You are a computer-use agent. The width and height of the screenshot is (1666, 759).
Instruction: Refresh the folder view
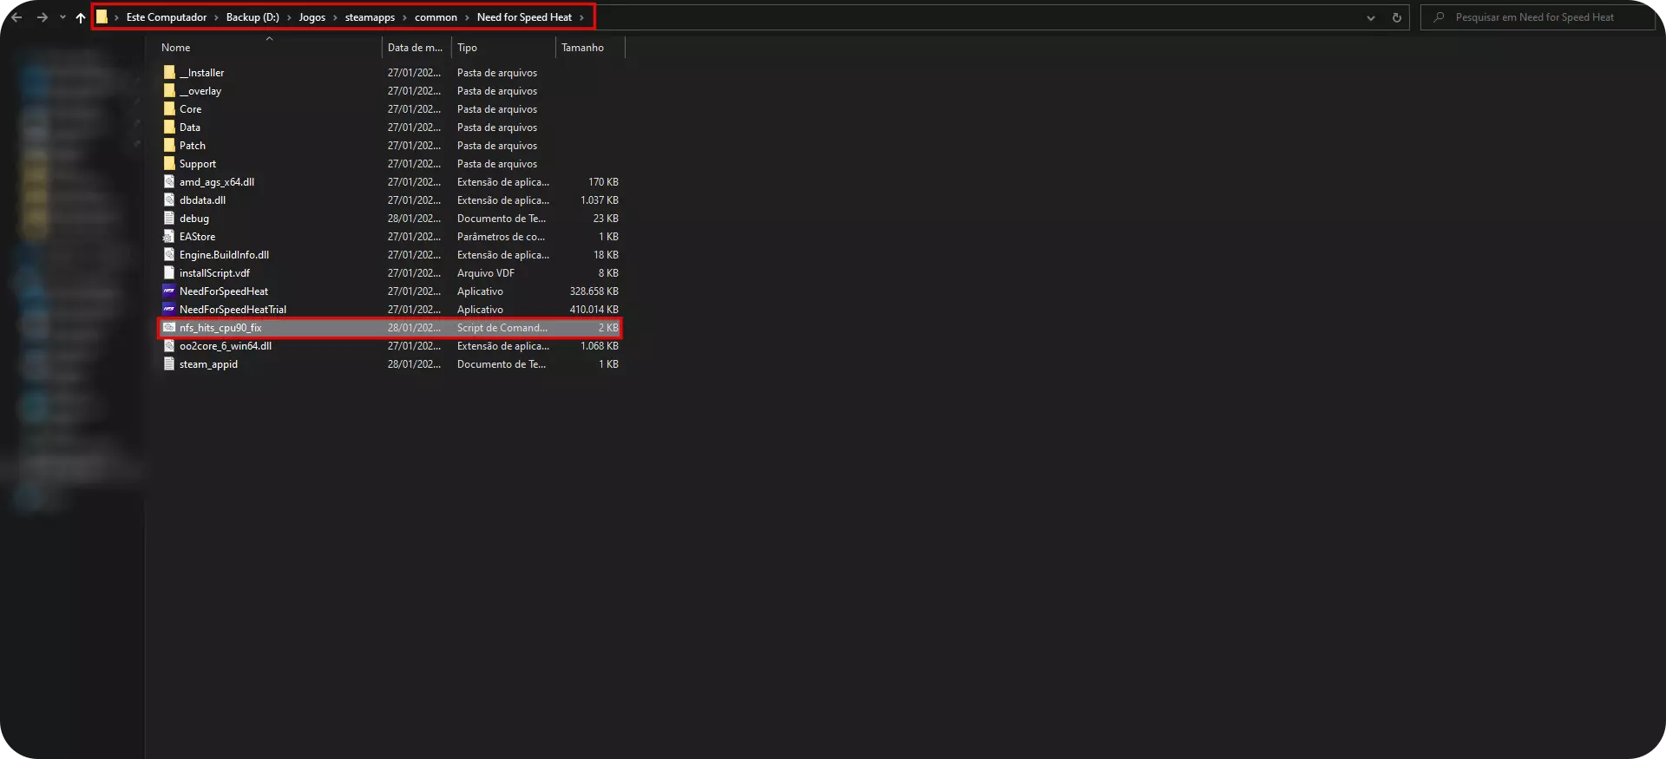point(1397,17)
